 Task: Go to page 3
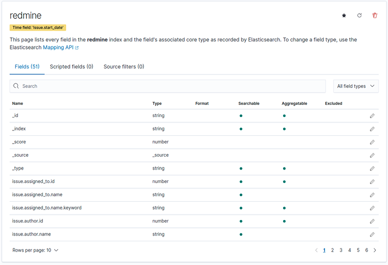(341, 250)
